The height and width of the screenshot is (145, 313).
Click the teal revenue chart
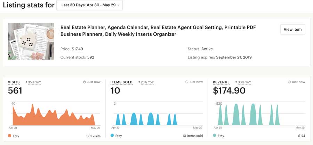point(249,114)
